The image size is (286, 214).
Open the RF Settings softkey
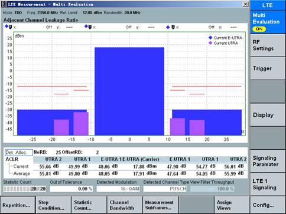click(x=268, y=45)
